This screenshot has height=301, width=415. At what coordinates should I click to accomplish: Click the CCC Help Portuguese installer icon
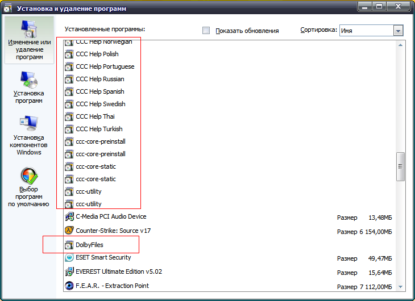[x=69, y=66]
